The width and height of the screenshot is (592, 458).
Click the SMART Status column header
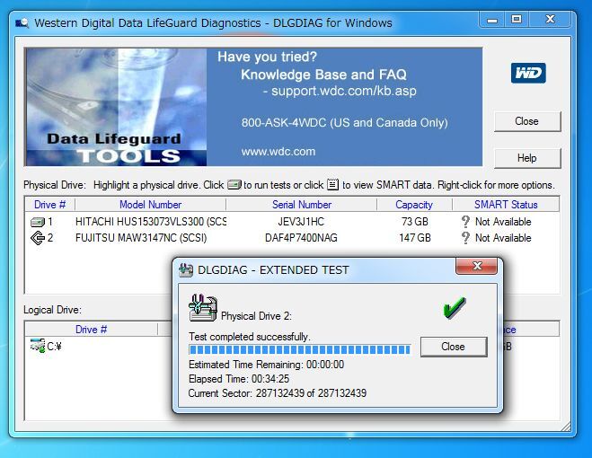tap(505, 205)
